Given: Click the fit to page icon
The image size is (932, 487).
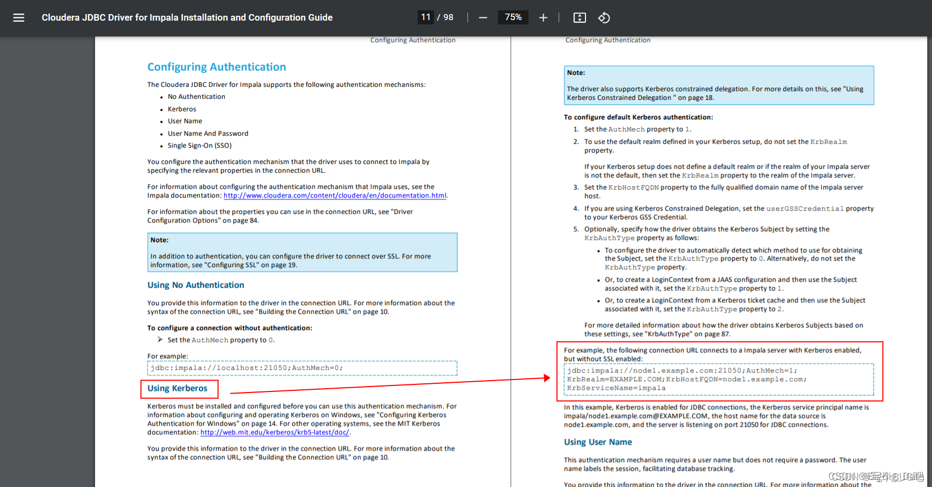Looking at the screenshot, I should click(580, 18).
